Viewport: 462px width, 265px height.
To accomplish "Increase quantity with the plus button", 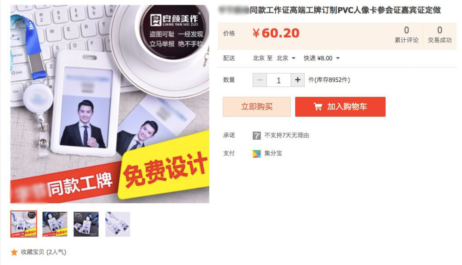I will pos(298,80).
